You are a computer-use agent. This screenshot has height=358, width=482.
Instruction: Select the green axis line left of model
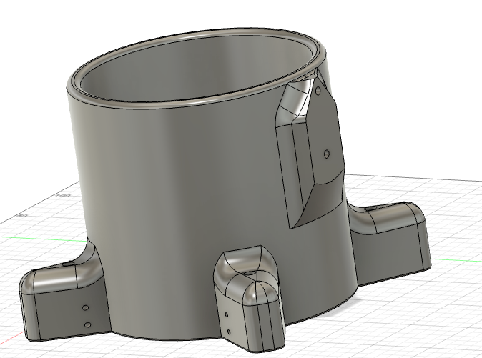(x=29, y=237)
